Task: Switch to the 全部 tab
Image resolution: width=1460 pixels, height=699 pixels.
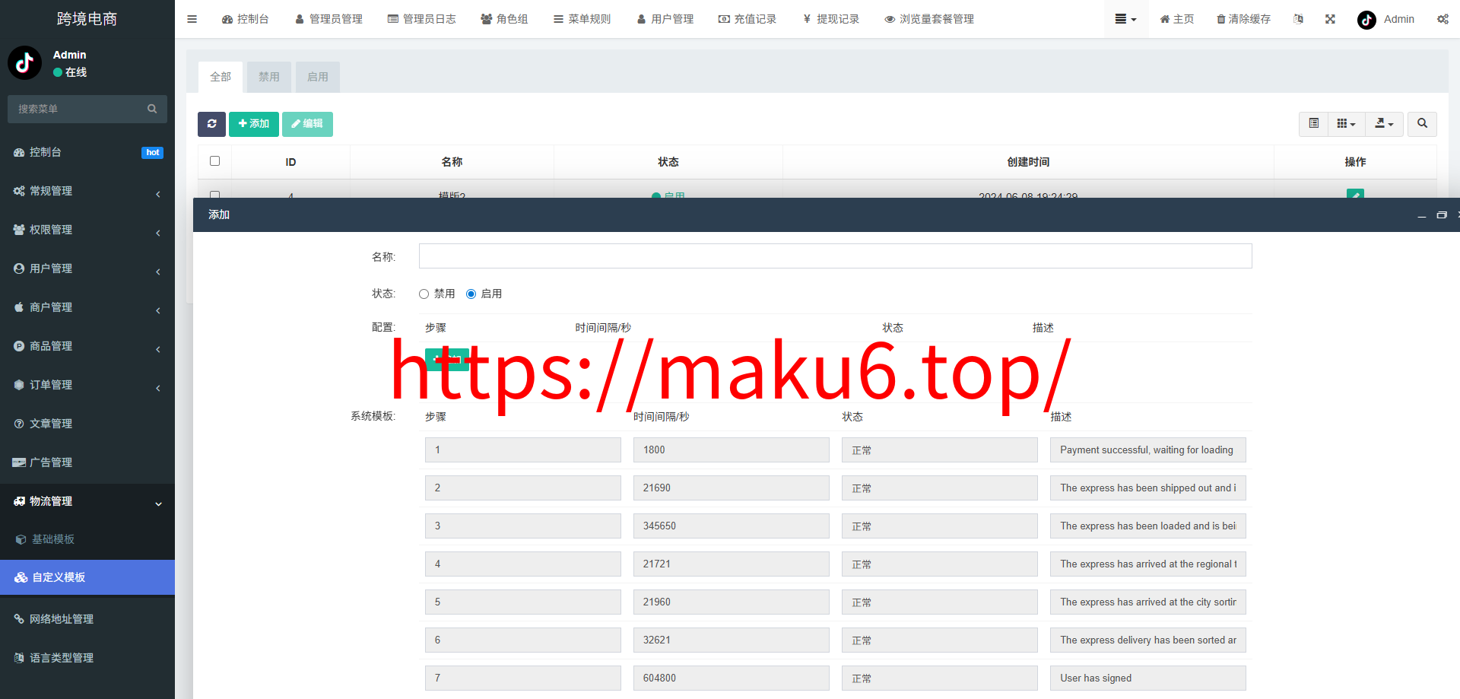Action: pos(221,77)
